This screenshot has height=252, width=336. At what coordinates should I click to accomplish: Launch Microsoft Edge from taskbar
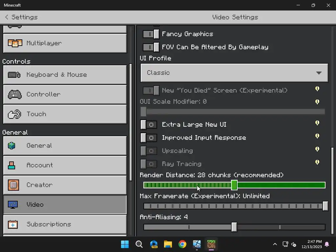(x=154, y=244)
